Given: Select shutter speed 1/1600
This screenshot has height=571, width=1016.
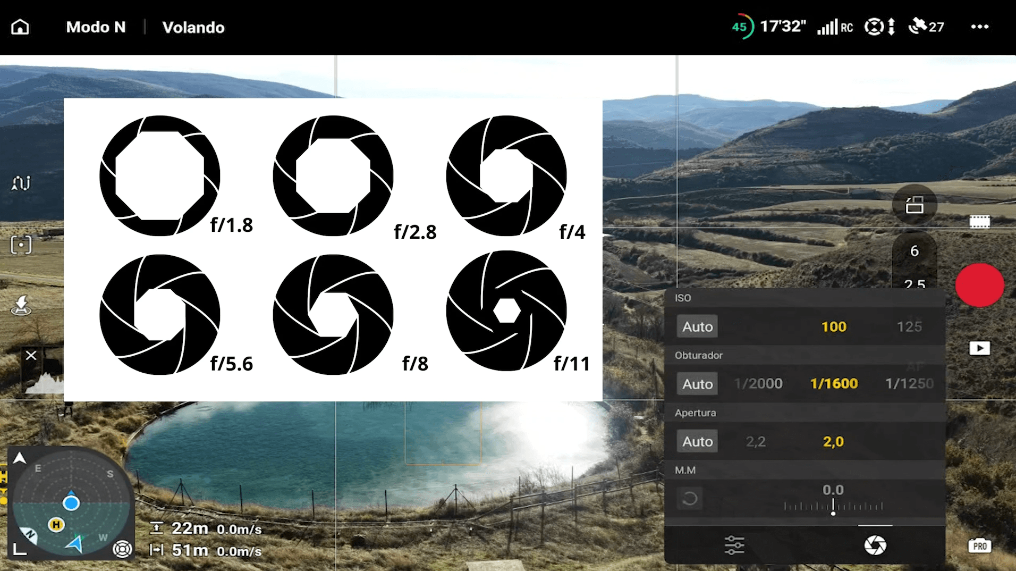Looking at the screenshot, I should tap(834, 383).
